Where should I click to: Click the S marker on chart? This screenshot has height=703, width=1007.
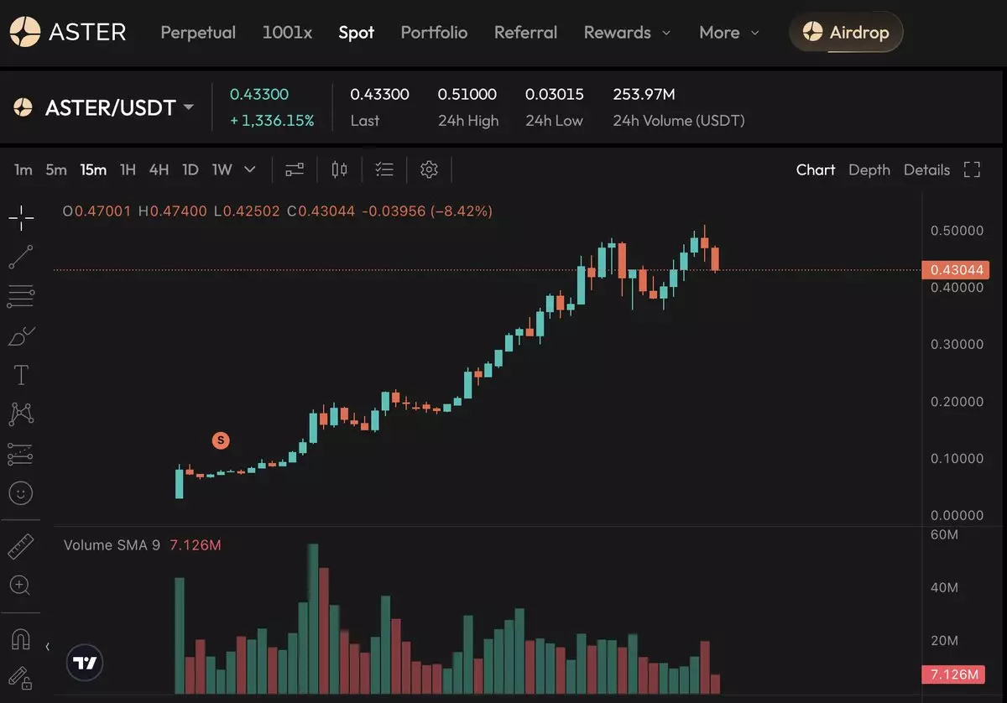221,440
